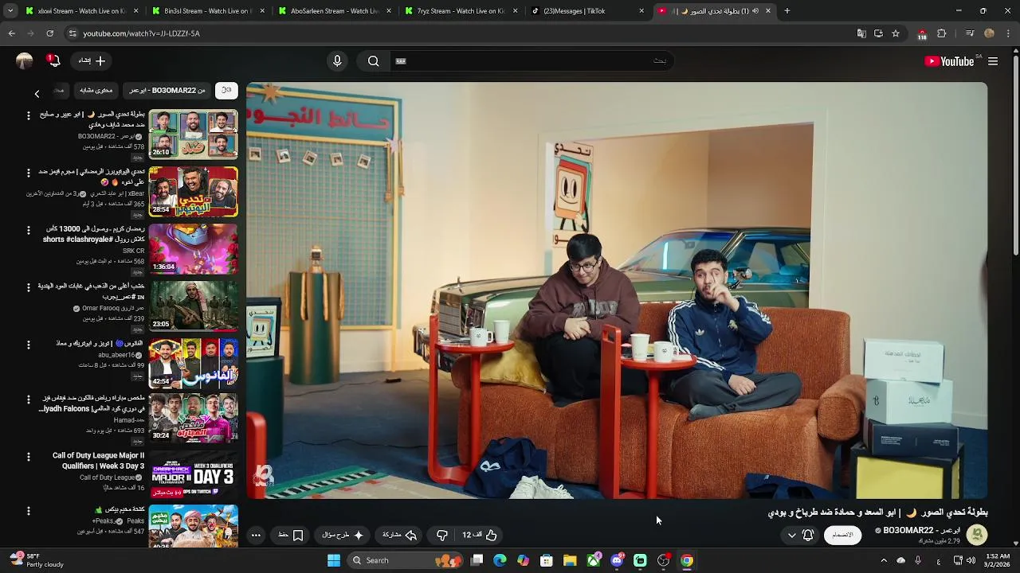The width and height of the screenshot is (1020, 573).
Task: Reload the YouTube page
Action: click(x=49, y=33)
